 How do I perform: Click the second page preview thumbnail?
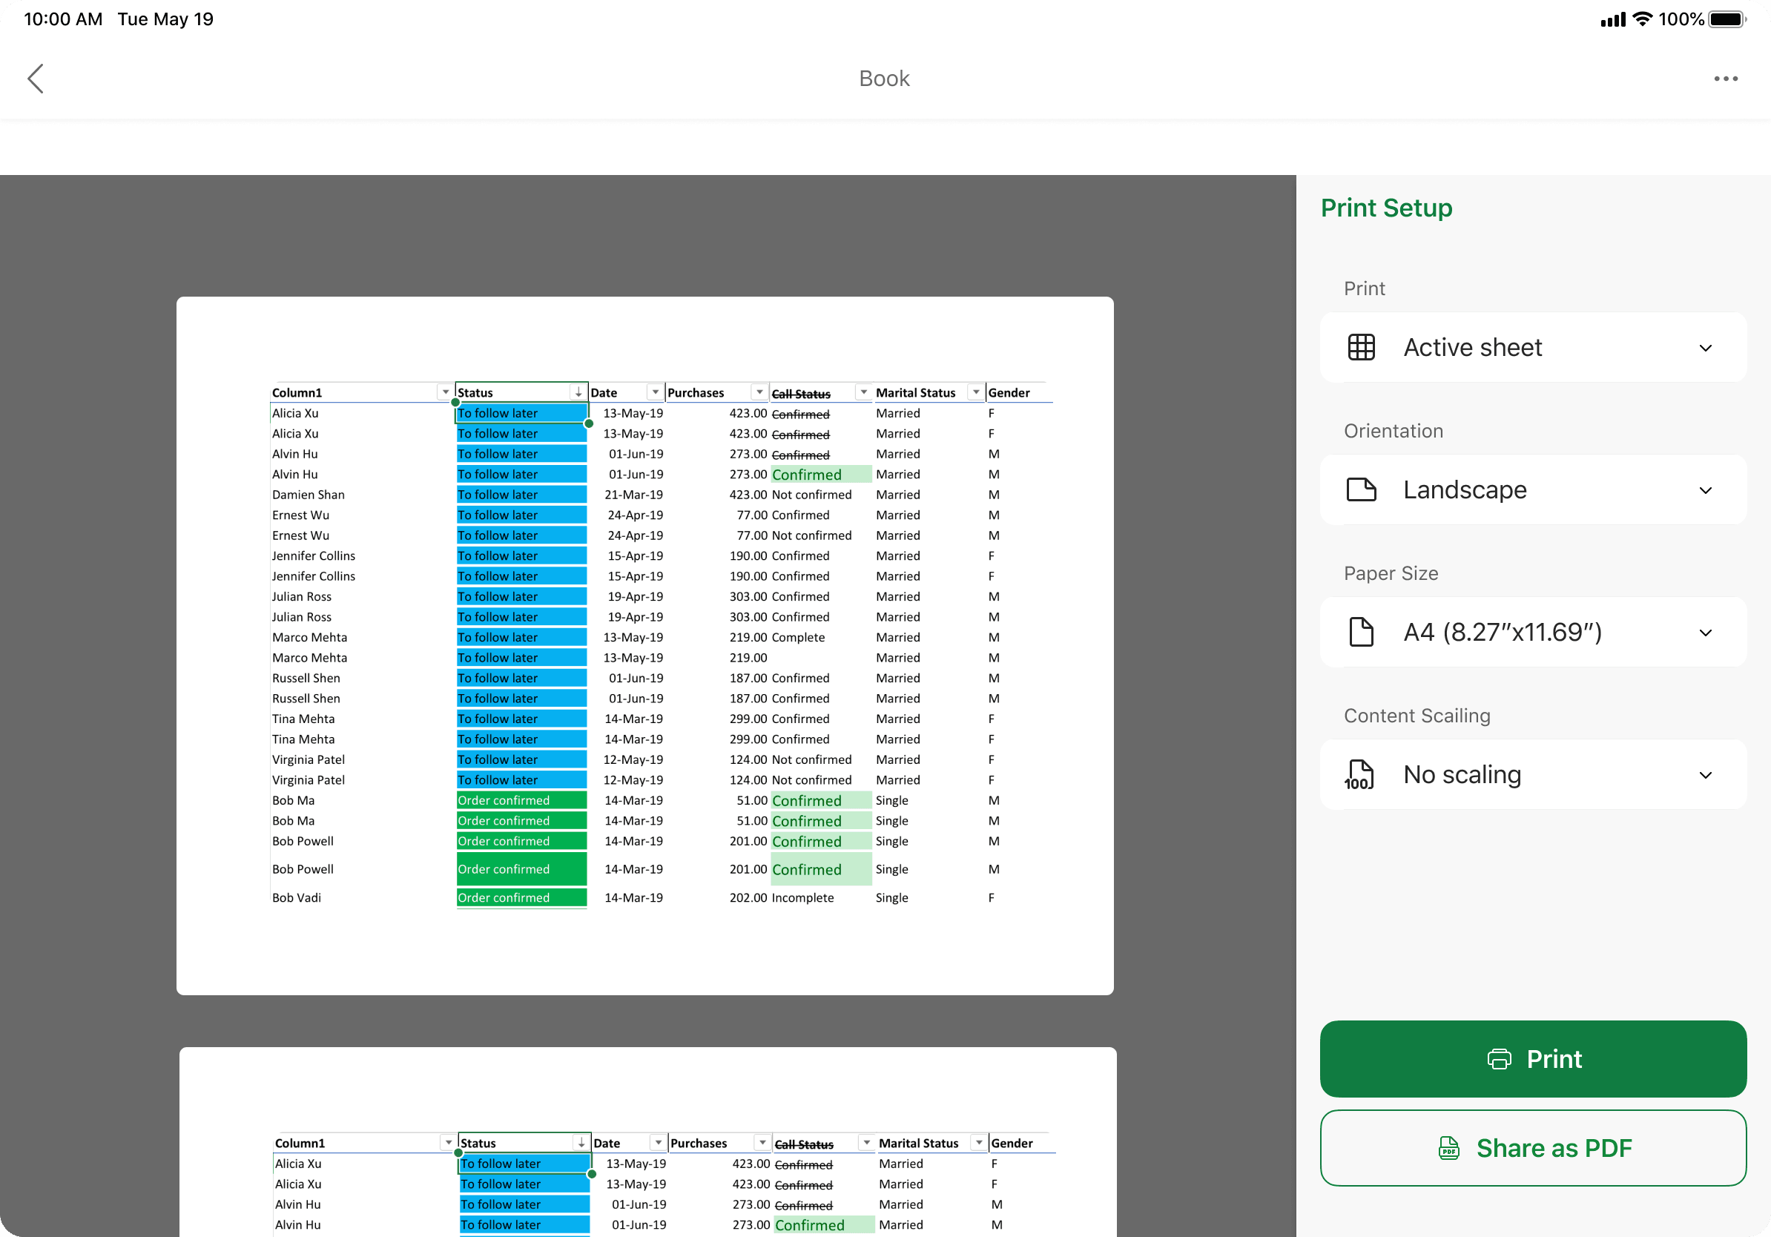(x=648, y=1141)
